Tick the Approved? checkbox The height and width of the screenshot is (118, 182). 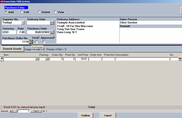[44, 42]
